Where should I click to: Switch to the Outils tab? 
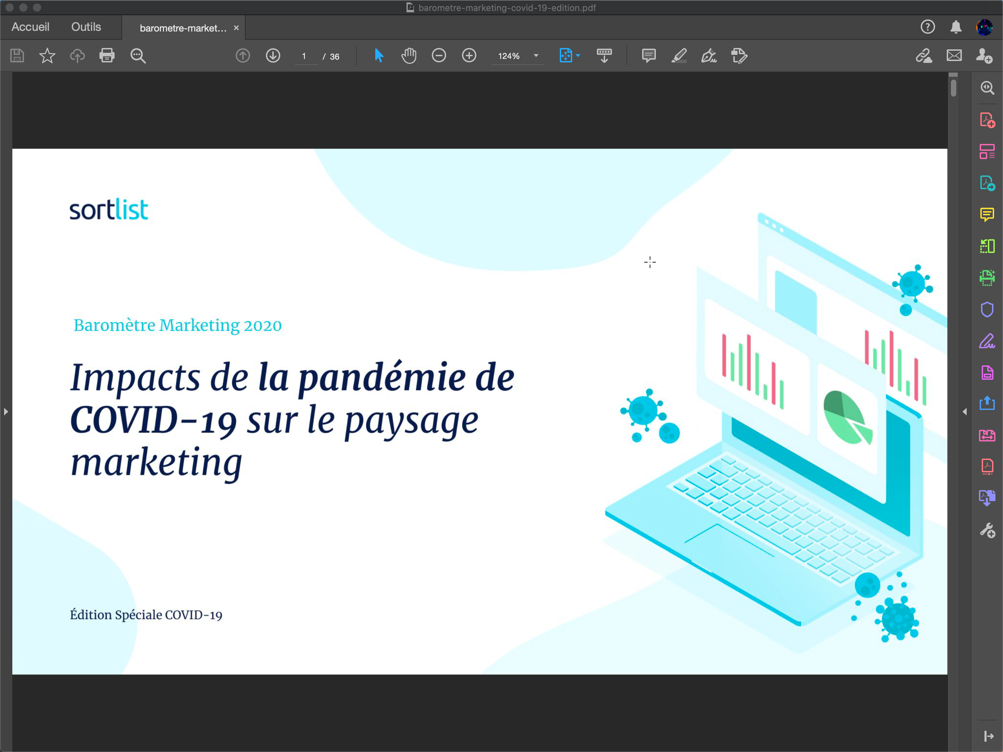(86, 27)
